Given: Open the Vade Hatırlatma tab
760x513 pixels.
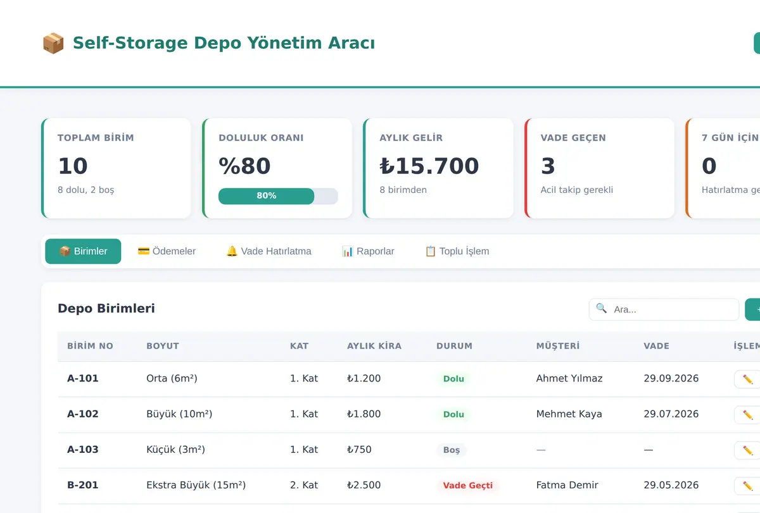Looking at the screenshot, I should click(x=269, y=251).
